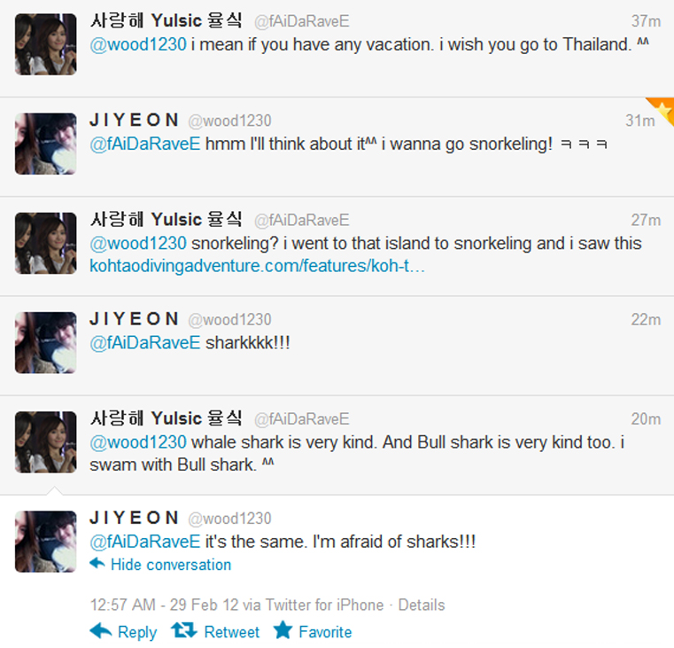
Task: Click the orange favorited star corner badge
Action: pyautogui.click(x=662, y=110)
